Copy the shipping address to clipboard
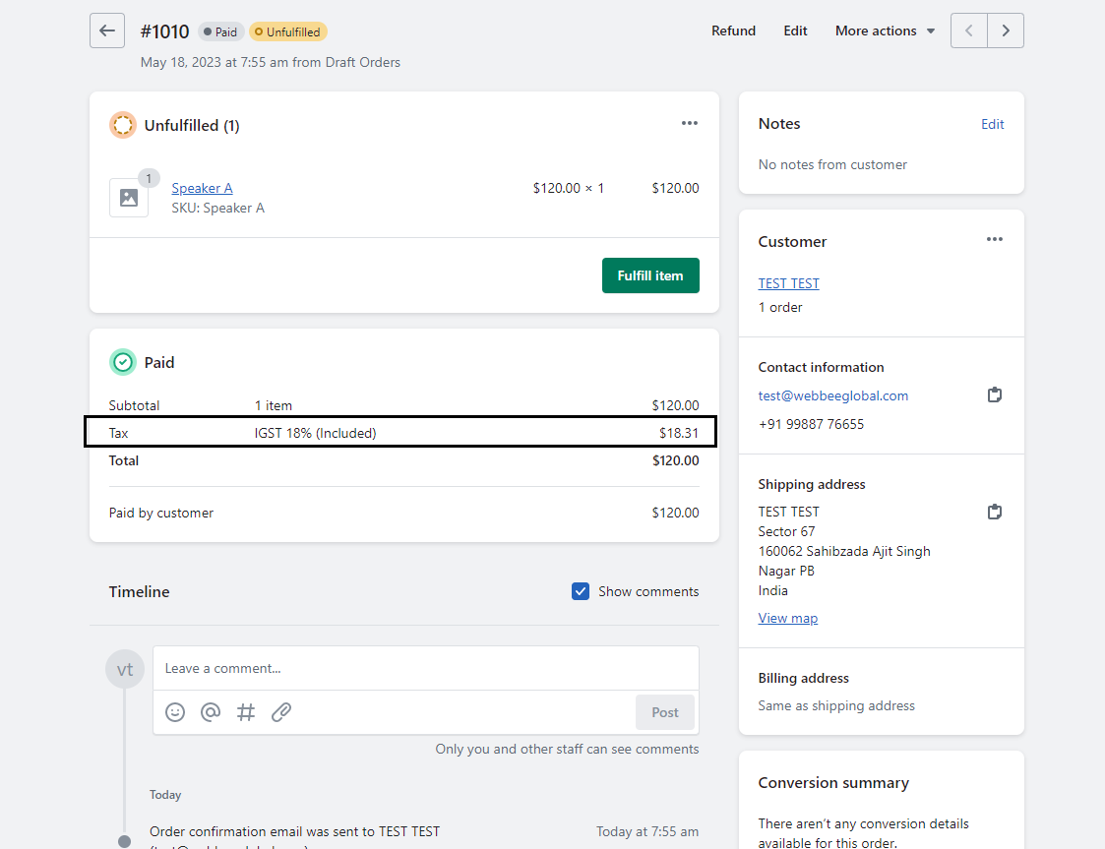The height and width of the screenshot is (849, 1105). 995,513
